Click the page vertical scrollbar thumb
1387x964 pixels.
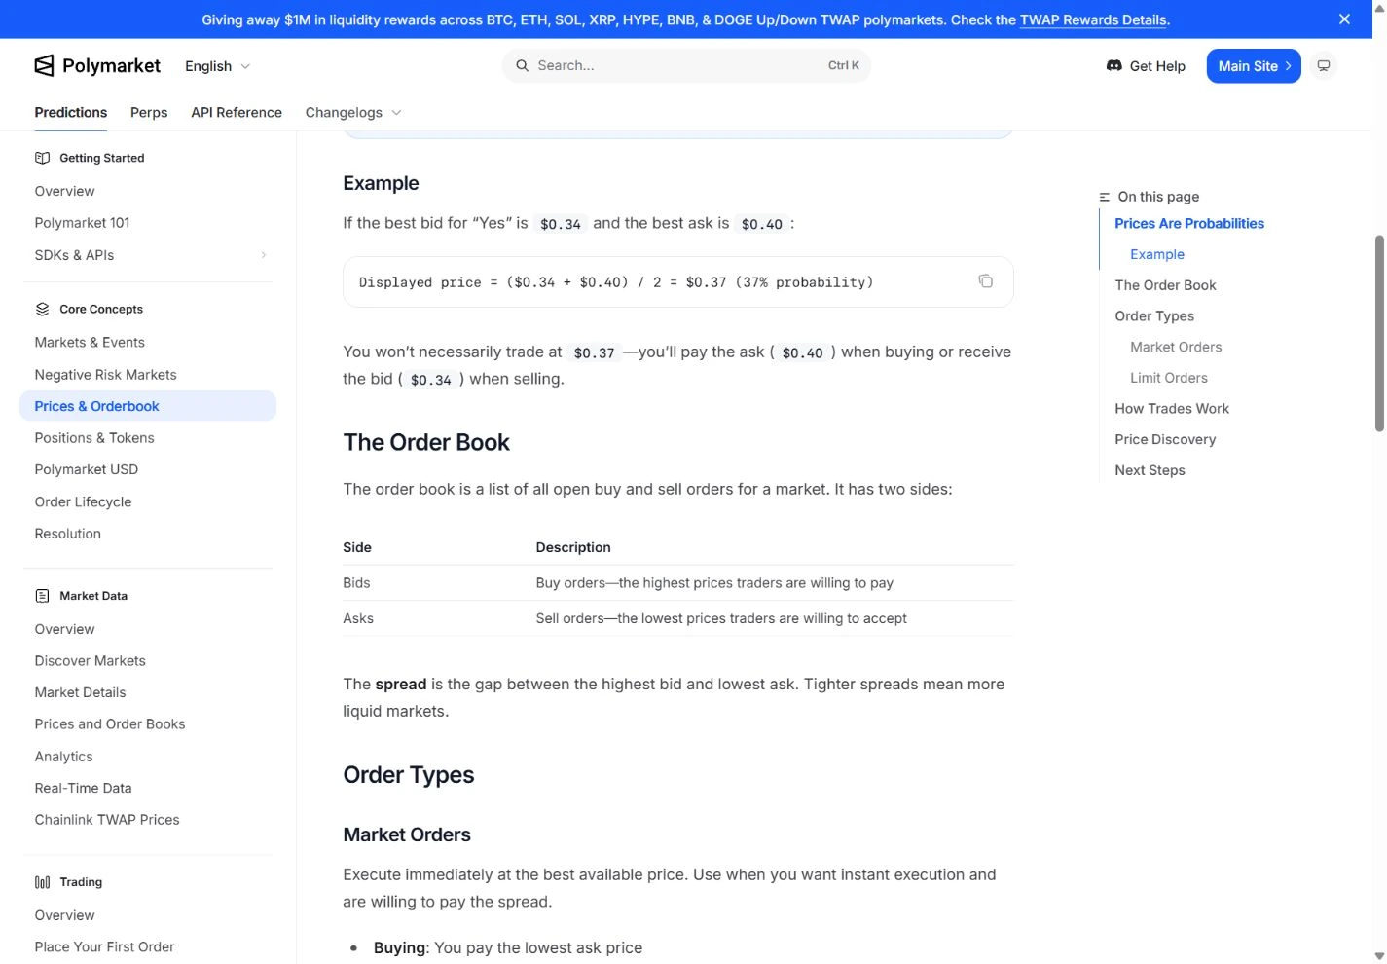click(x=1379, y=331)
